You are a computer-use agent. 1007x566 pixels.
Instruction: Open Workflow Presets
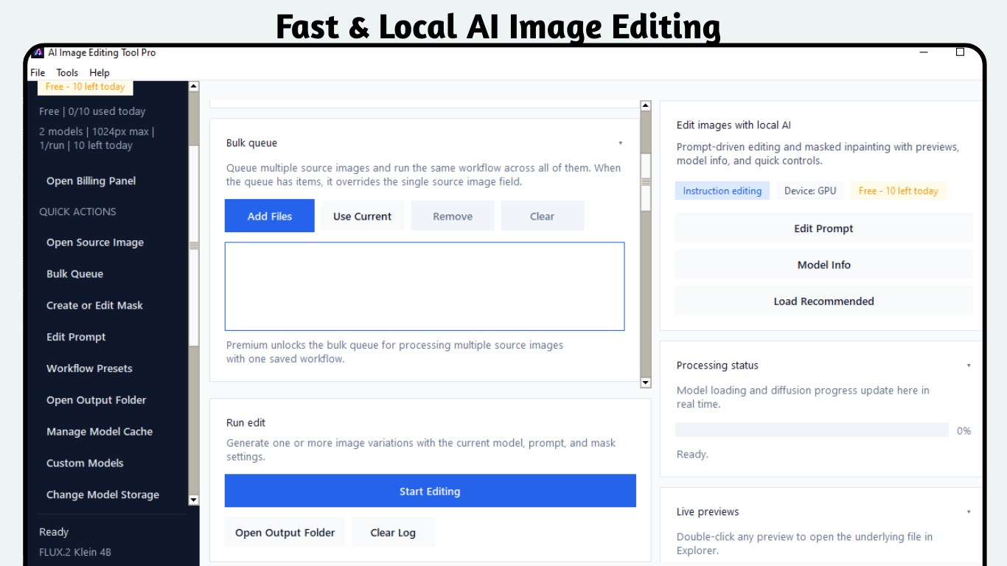click(x=90, y=368)
